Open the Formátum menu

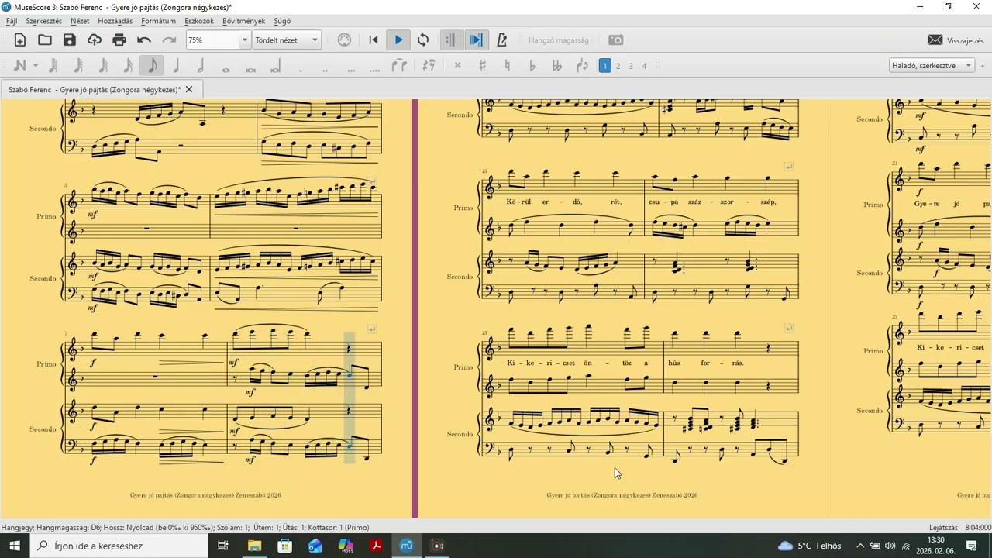pos(158,21)
